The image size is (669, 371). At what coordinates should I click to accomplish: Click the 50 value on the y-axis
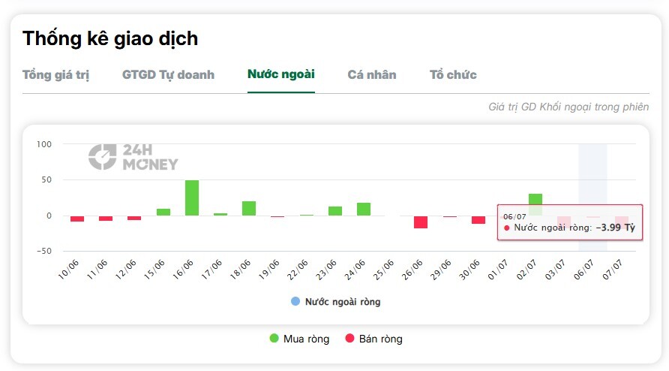point(46,180)
